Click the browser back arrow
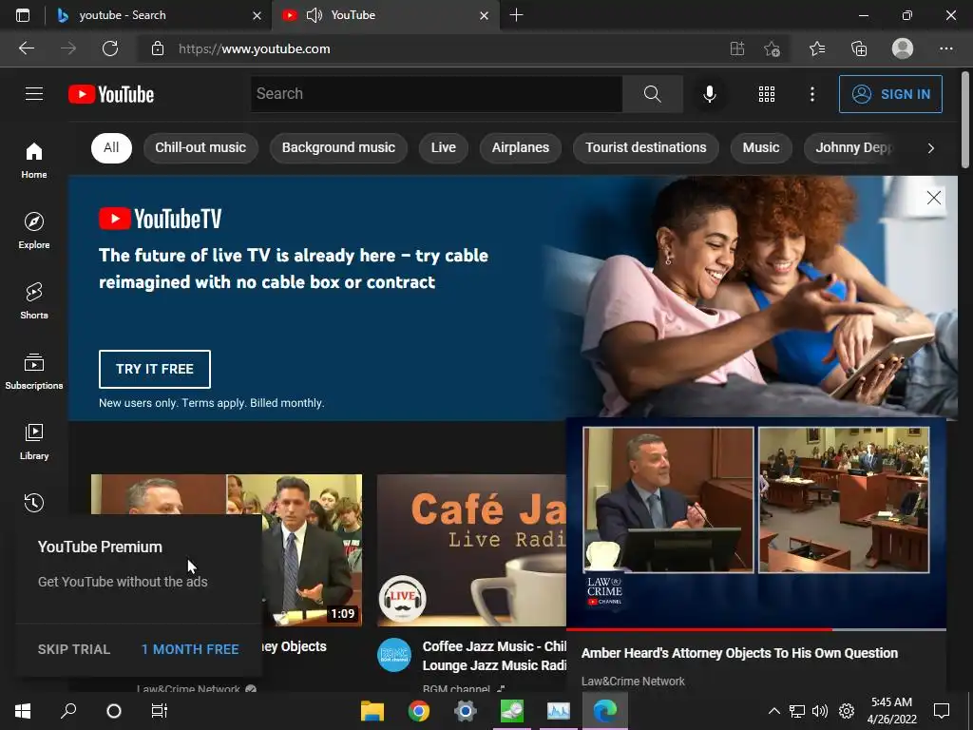This screenshot has width=973, height=730. pyautogui.click(x=26, y=48)
